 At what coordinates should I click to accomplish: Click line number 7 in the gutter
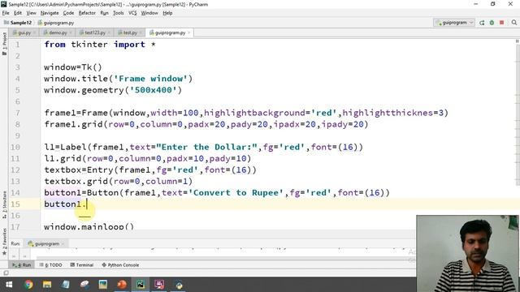[x=18, y=113]
